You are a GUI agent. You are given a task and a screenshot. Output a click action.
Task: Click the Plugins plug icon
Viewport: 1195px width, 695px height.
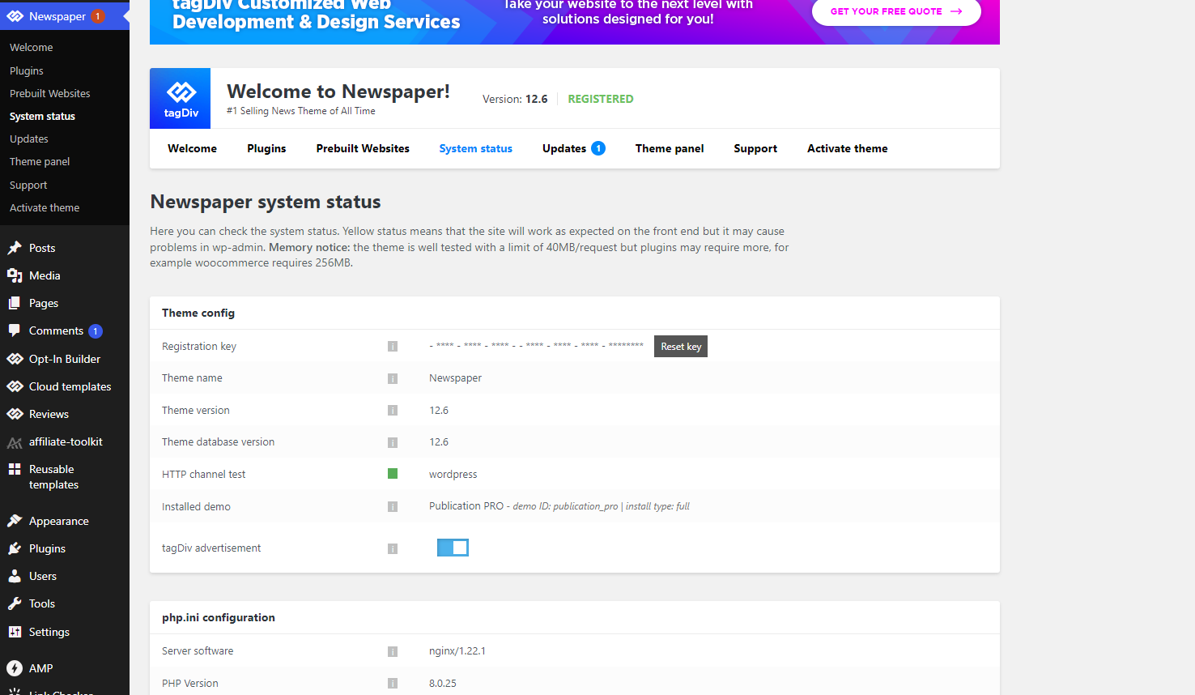pos(15,548)
